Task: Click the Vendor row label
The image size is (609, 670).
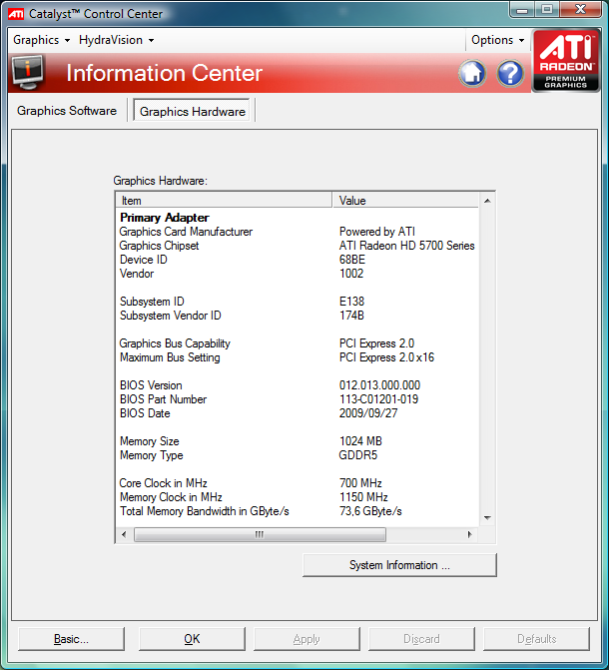Action: point(137,274)
